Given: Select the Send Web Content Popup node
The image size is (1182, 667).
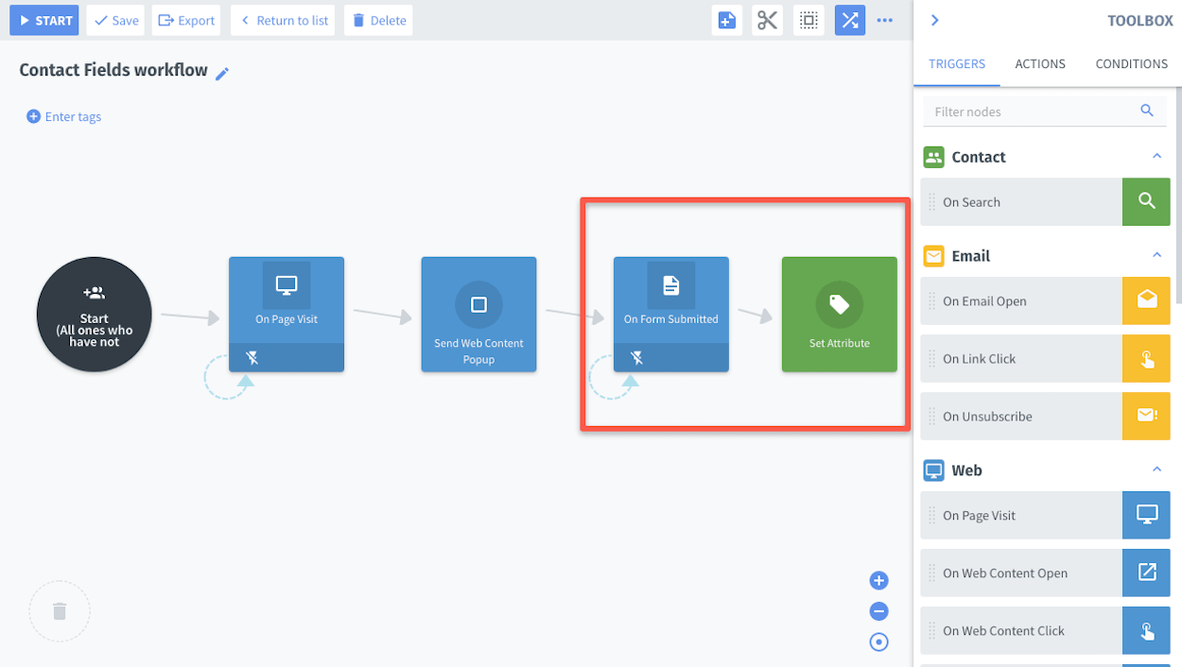Looking at the screenshot, I should click(x=478, y=315).
